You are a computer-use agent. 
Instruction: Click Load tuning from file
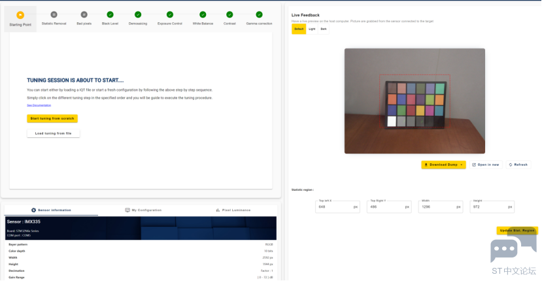point(53,133)
